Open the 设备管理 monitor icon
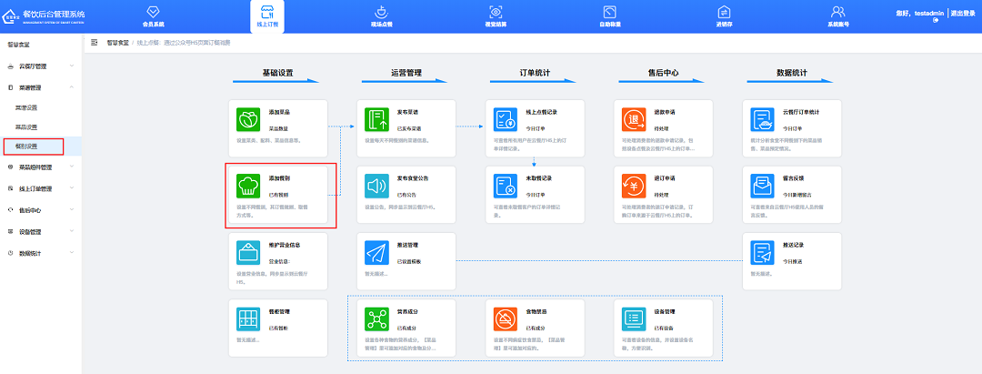This screenshot has width=982, height=374. click(x=633, y=318)
